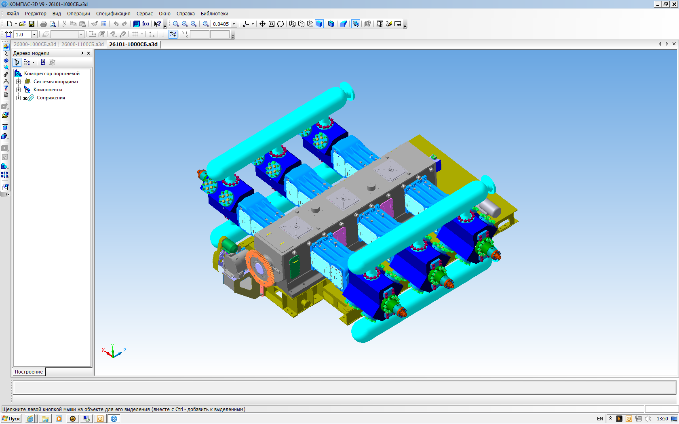This screenshot has width=679, height=424.
Task: Toggle wireframe display mode
Action: point(292,24)
